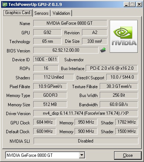Click NVIDIA SLI field showing Disabled
The image size is (144, 162).
[86, 141]
